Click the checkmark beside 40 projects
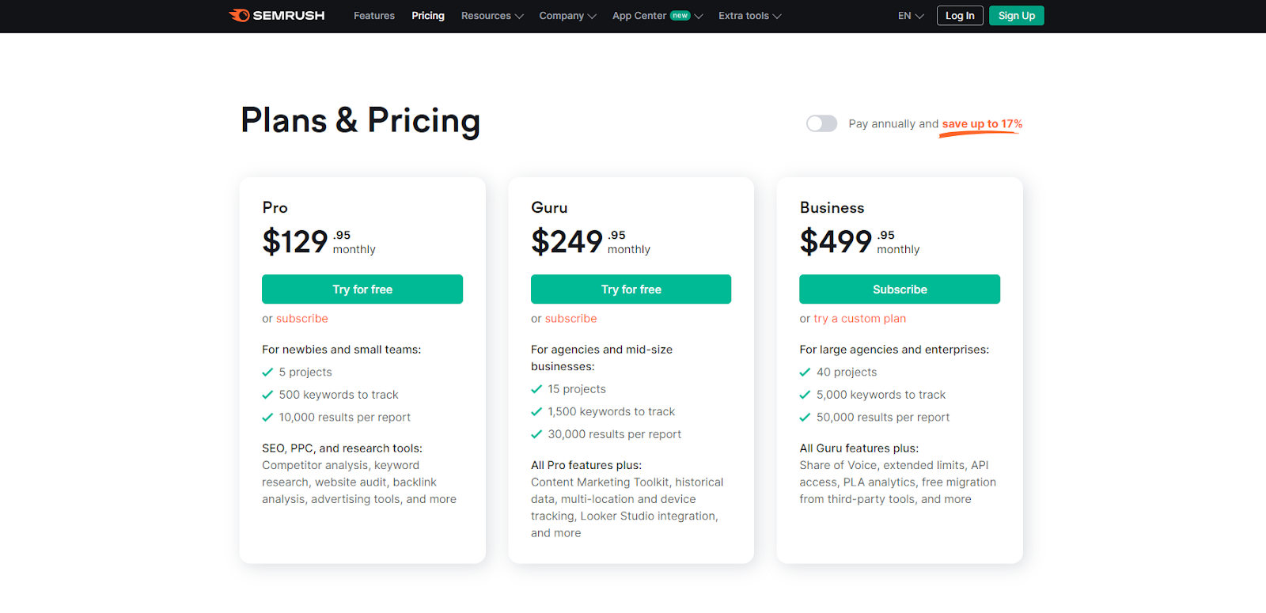 click(x=805, y=373)
